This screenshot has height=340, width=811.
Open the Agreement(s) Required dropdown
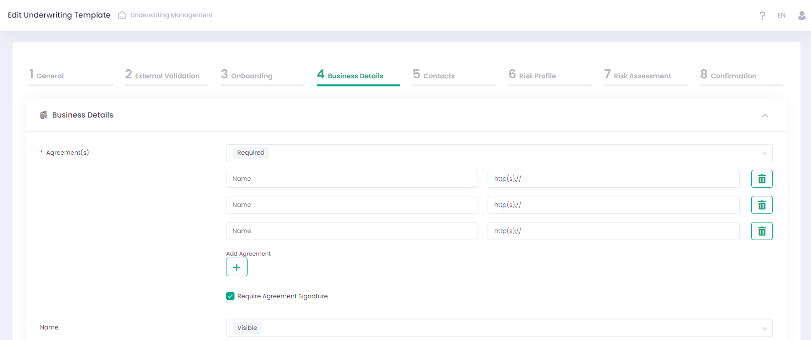(x=499, y=153)
